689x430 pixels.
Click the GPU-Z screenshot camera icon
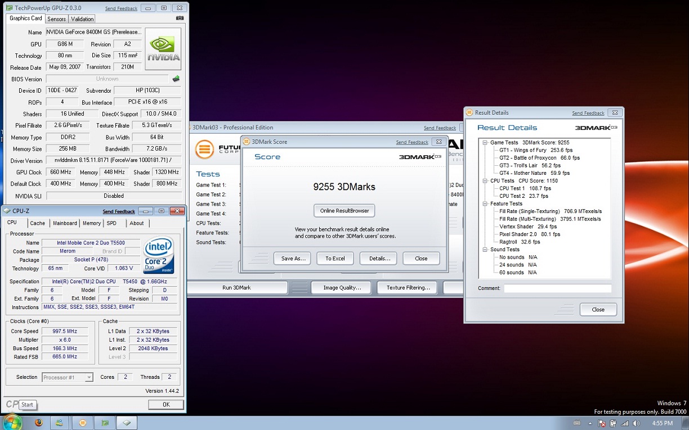(180, 18)
